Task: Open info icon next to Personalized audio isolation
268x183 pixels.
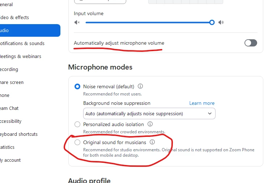Action: point(150,124)
